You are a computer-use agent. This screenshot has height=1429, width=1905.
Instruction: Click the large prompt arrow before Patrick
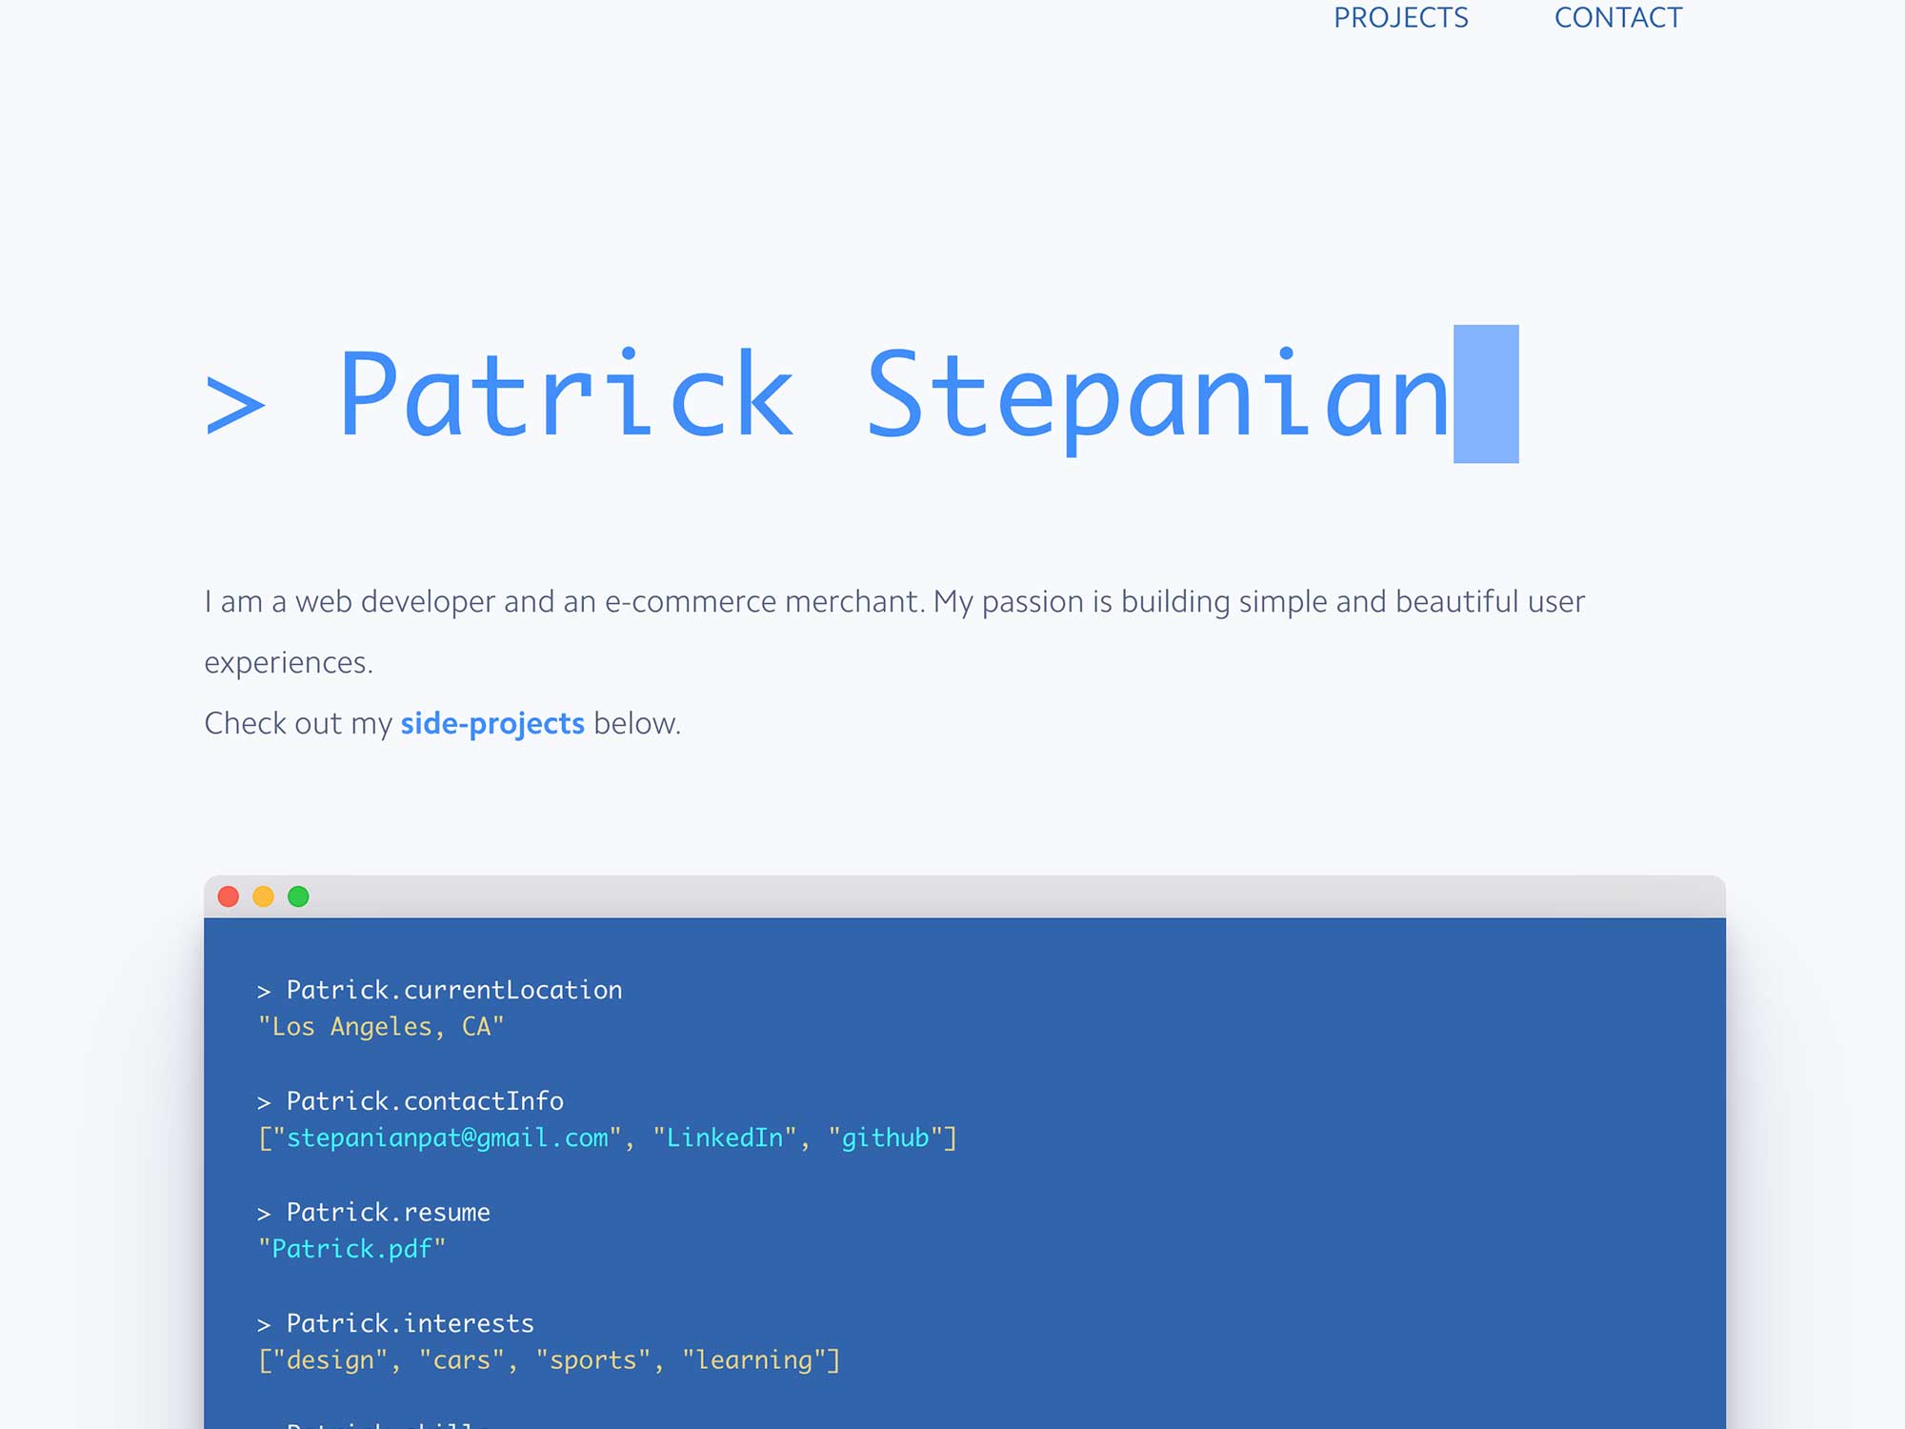[235, 405]
